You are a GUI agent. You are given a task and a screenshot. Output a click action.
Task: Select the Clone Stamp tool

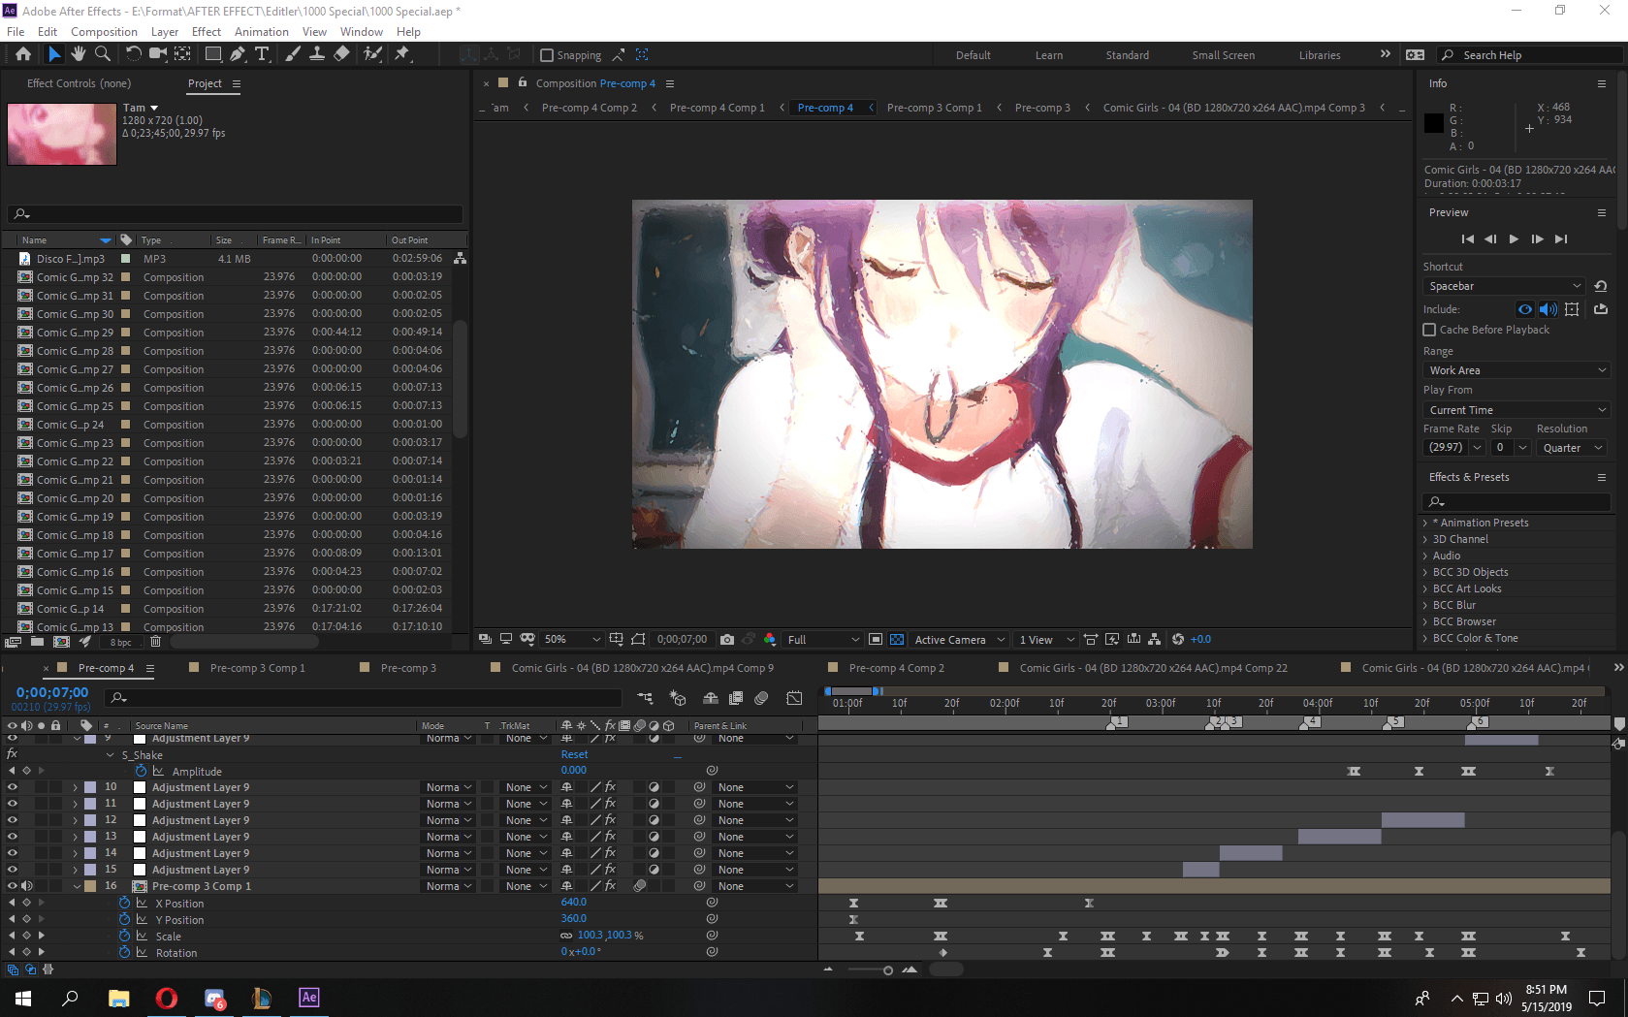click(x=316, y=54)
